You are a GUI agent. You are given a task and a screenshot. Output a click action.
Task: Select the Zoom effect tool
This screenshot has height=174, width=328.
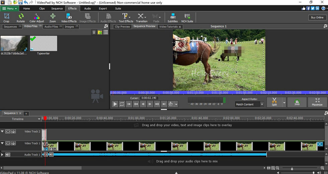point(53,17)
